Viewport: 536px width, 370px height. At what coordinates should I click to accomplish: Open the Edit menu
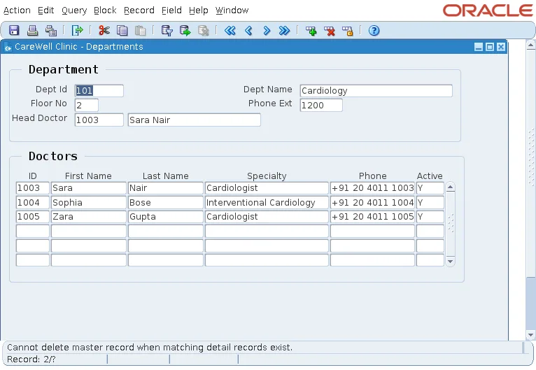45,10
